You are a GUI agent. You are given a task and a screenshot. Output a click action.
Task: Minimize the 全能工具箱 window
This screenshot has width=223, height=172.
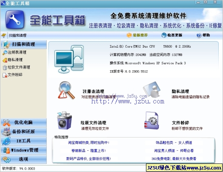198,2
